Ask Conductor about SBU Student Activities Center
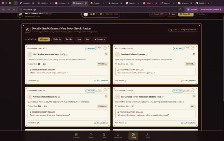 (x=101, y=81)
